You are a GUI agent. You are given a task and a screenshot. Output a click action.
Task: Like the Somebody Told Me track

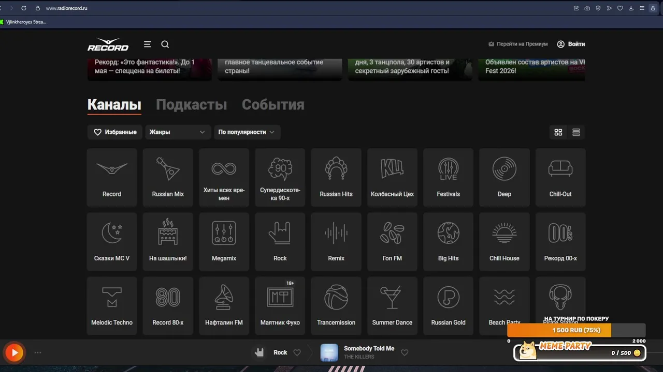[x=405, y=353]
